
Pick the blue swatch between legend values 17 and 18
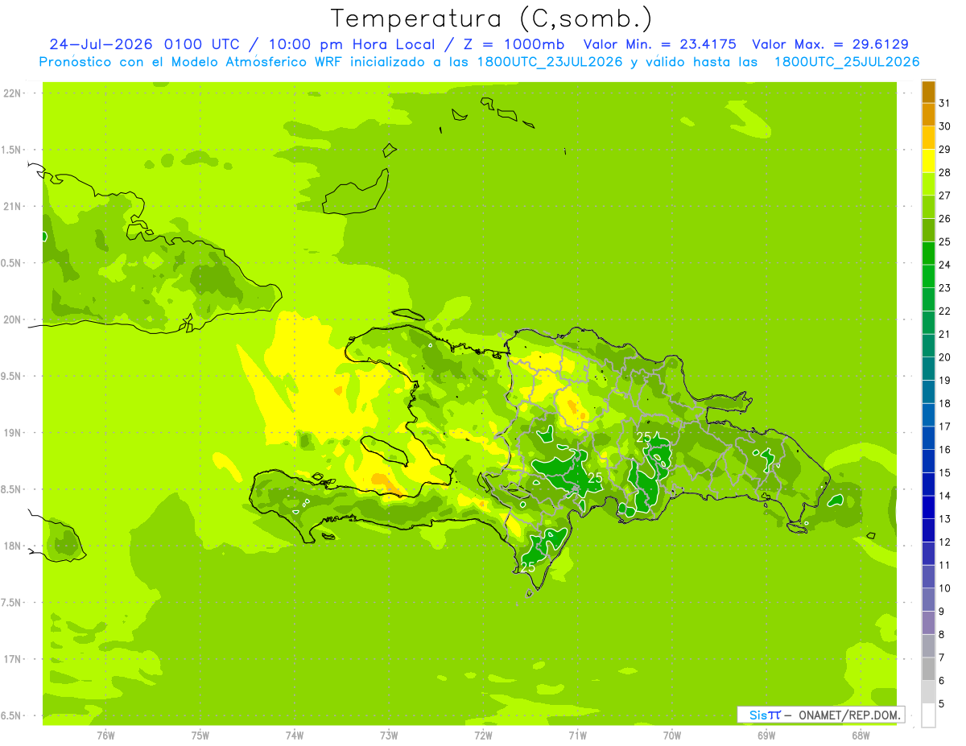pos(928,415)
